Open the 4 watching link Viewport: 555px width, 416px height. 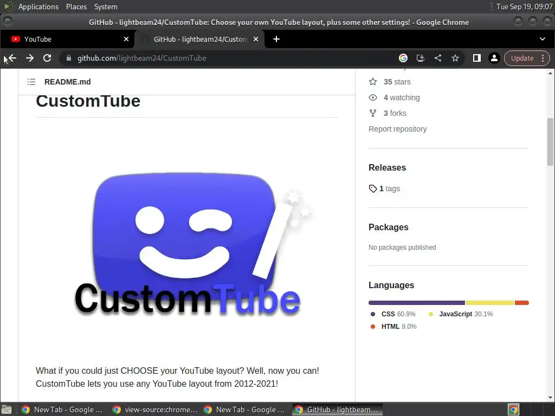tap(402, 97)
